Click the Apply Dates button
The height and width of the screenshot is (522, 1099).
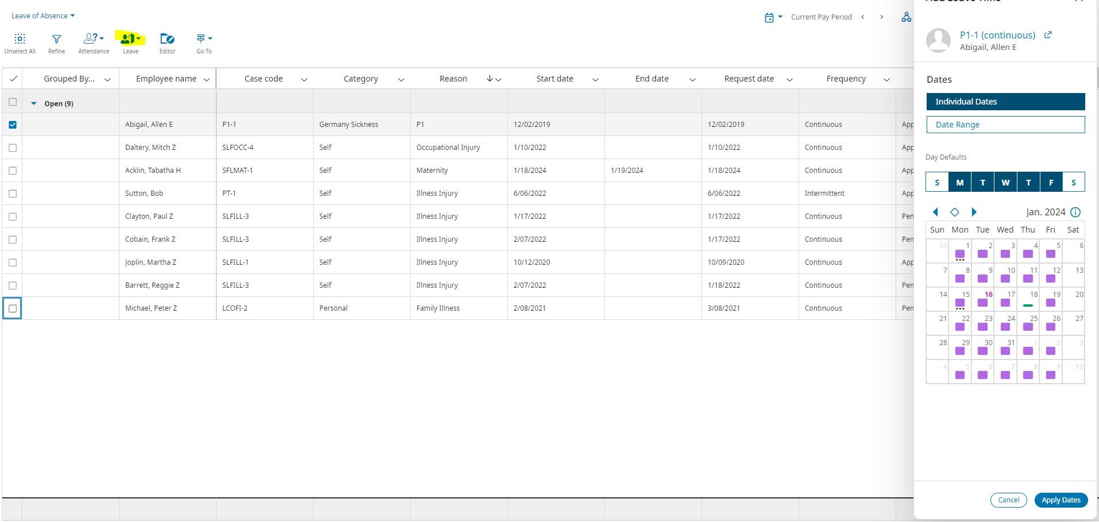point(1061,500)
